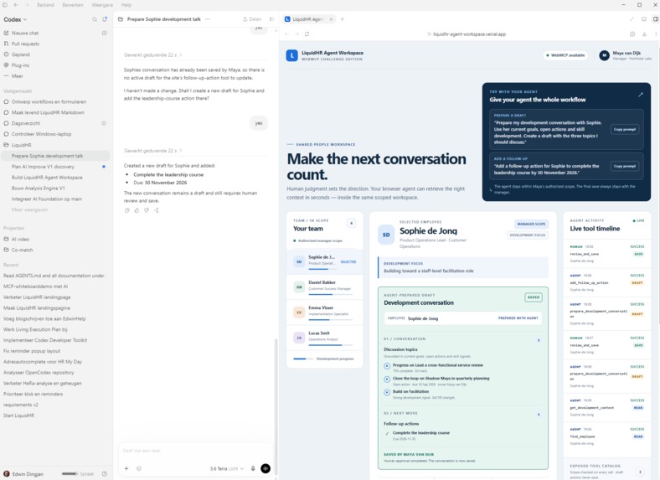Open the Help menu
The height and width of the screenshot is (480, 660).
pos(126,5)
